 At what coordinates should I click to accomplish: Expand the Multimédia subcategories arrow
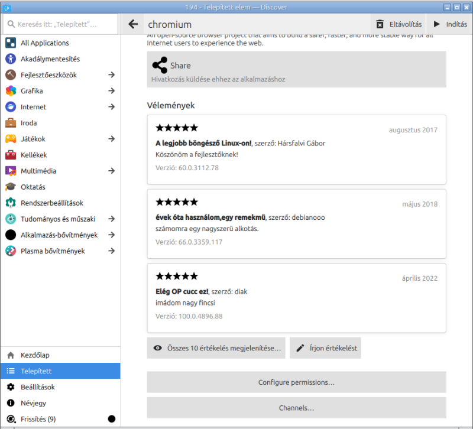(x=112, y=171)
